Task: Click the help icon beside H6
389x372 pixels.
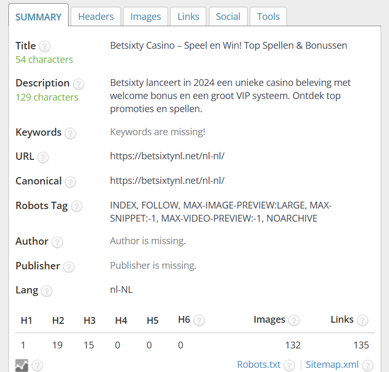Action: (x=199, y=320)
